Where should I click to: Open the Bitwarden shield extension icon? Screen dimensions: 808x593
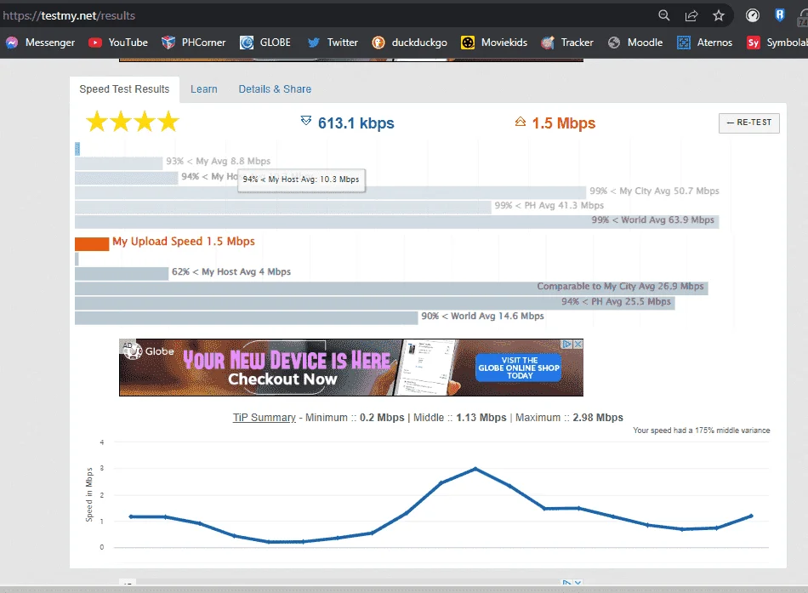pos(780,15)
